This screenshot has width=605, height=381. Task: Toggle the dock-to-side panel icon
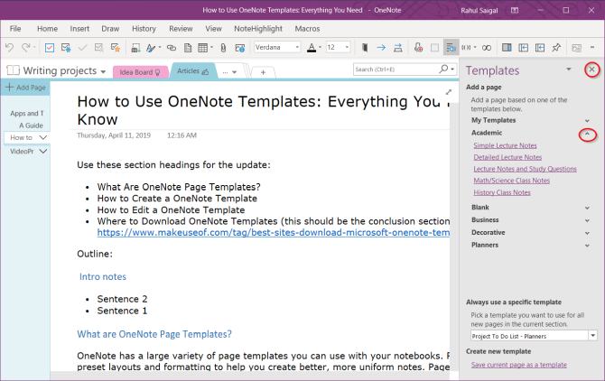click(507, 48)
